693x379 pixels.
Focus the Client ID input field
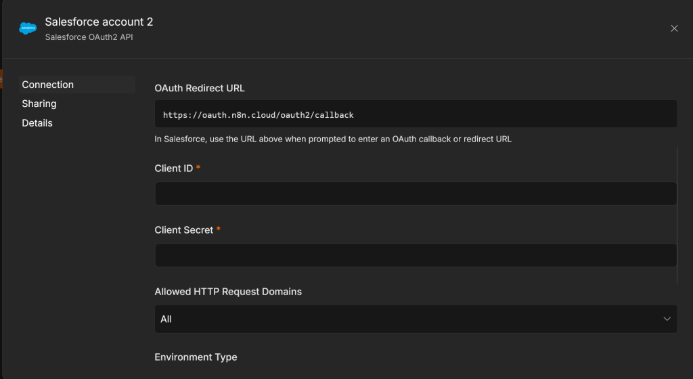416,194
